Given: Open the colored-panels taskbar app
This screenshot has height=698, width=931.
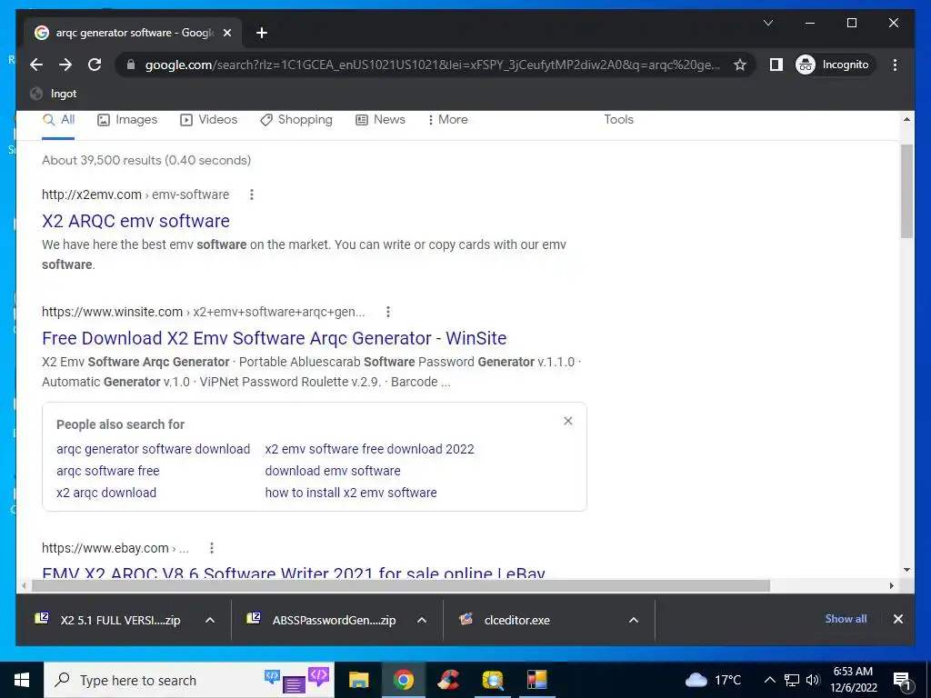Looking at the screenshot, I should point(536,680).
